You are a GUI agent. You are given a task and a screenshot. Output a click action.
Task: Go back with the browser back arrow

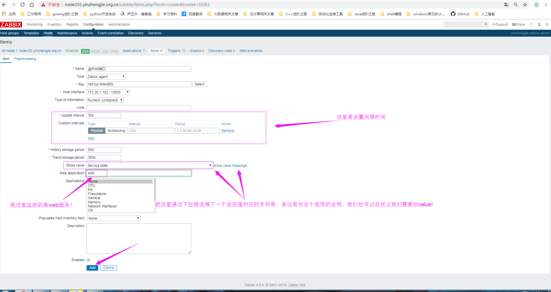click(x=4, y=5)
